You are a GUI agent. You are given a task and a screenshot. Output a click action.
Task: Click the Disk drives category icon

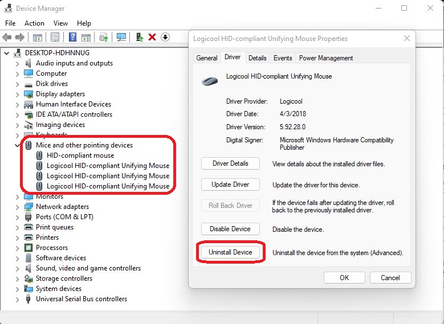28,85
